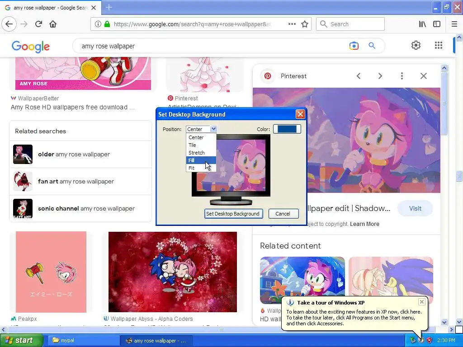Click the Windows XP tour balloon text
463x347 pixels.
(x=354, y=318)
